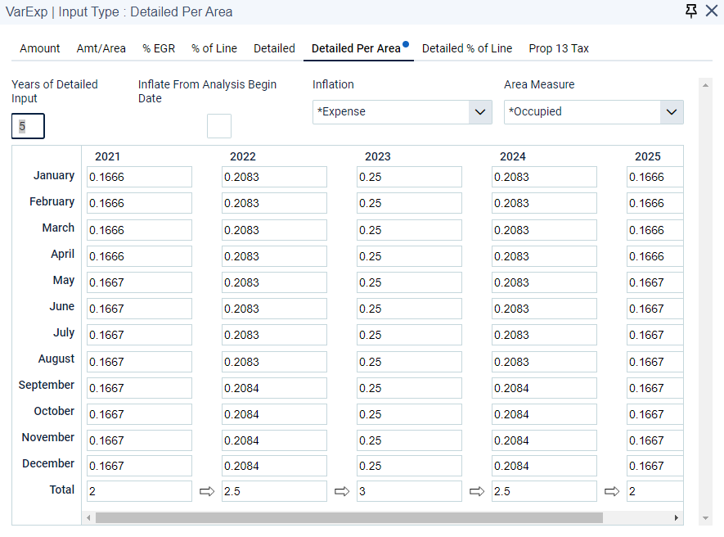Click the horizontal scrollbar thumb

pyautogui.click(x=349, y=517)
